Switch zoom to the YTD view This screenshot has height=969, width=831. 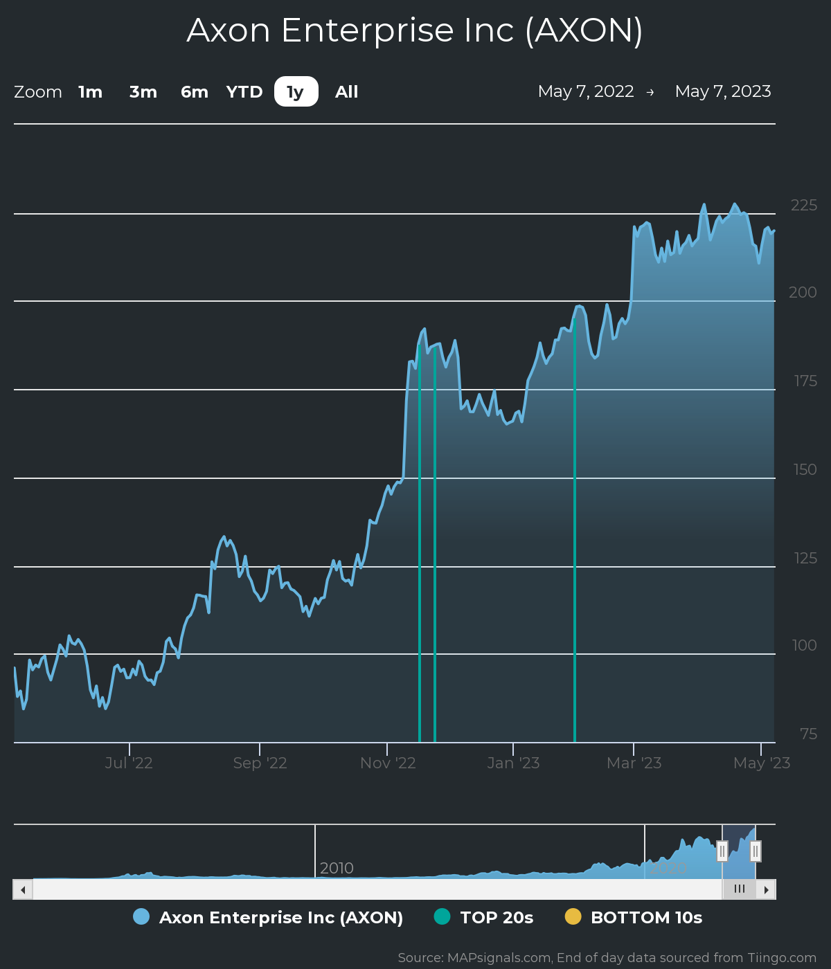(244, 91)
